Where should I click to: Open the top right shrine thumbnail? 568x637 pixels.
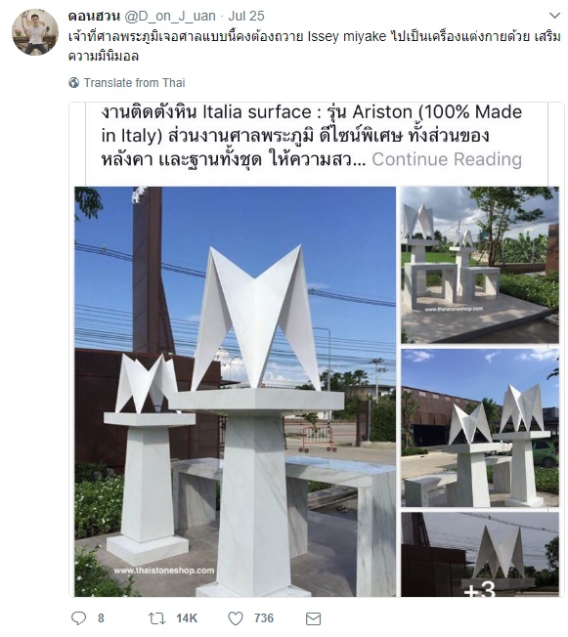(480, 265)
